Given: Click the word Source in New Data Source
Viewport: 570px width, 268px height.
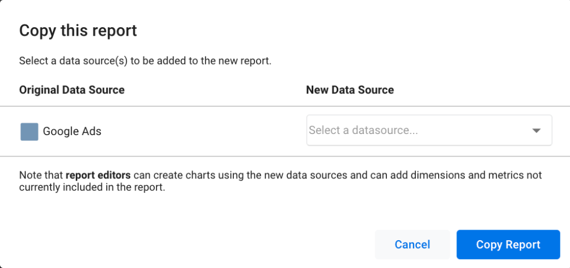Looking at the screenshot, I should pos(375,90).
